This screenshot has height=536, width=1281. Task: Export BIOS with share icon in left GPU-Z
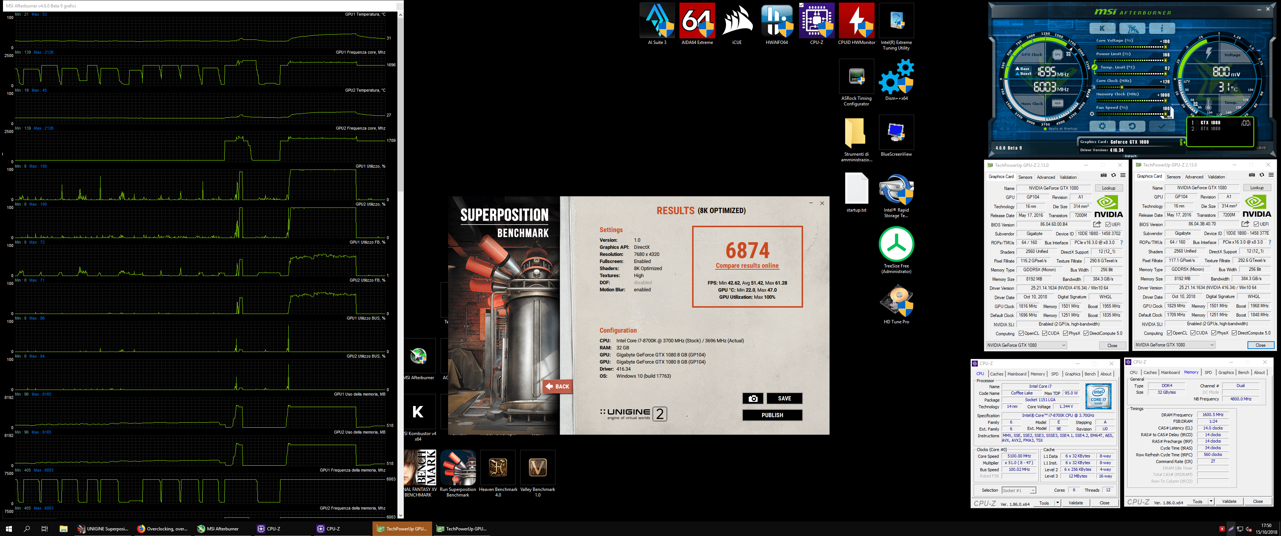click(1097, 224)
